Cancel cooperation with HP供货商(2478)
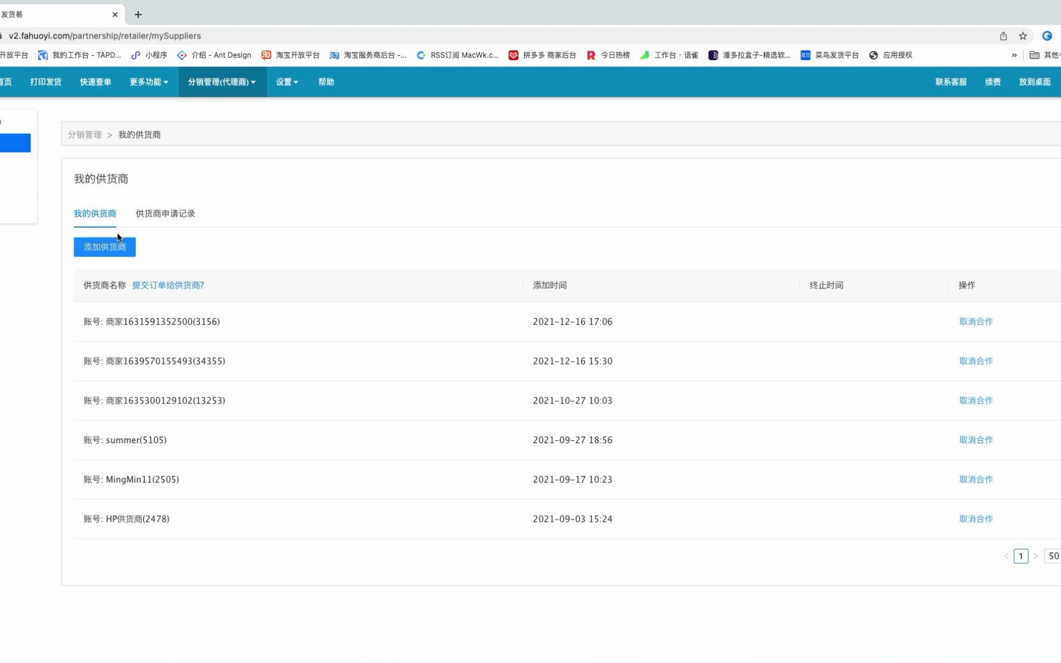Image resolution: width=1061 pixels, height=663 pixels. [x=976, y=519]
